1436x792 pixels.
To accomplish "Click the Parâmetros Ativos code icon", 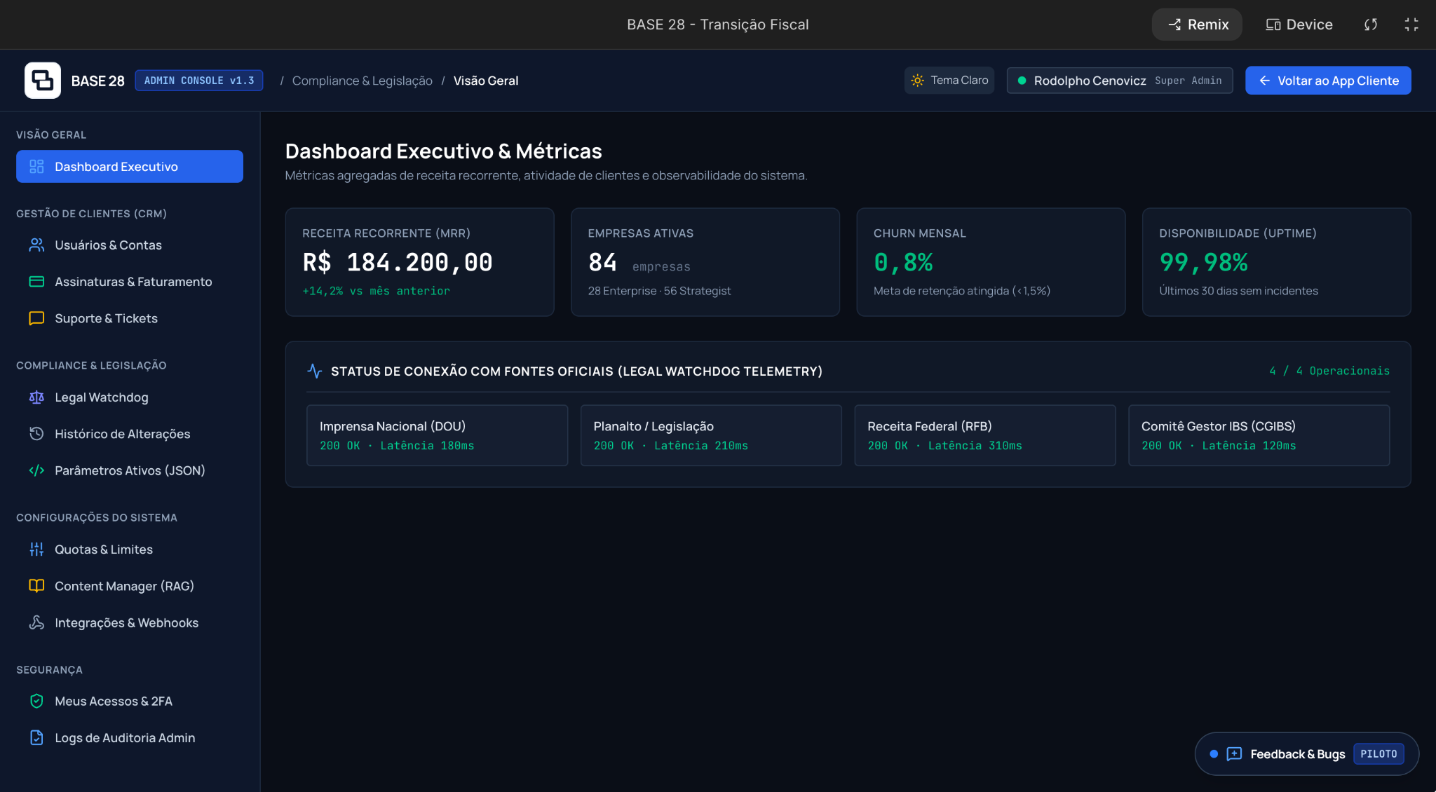I will pos(36,470).
